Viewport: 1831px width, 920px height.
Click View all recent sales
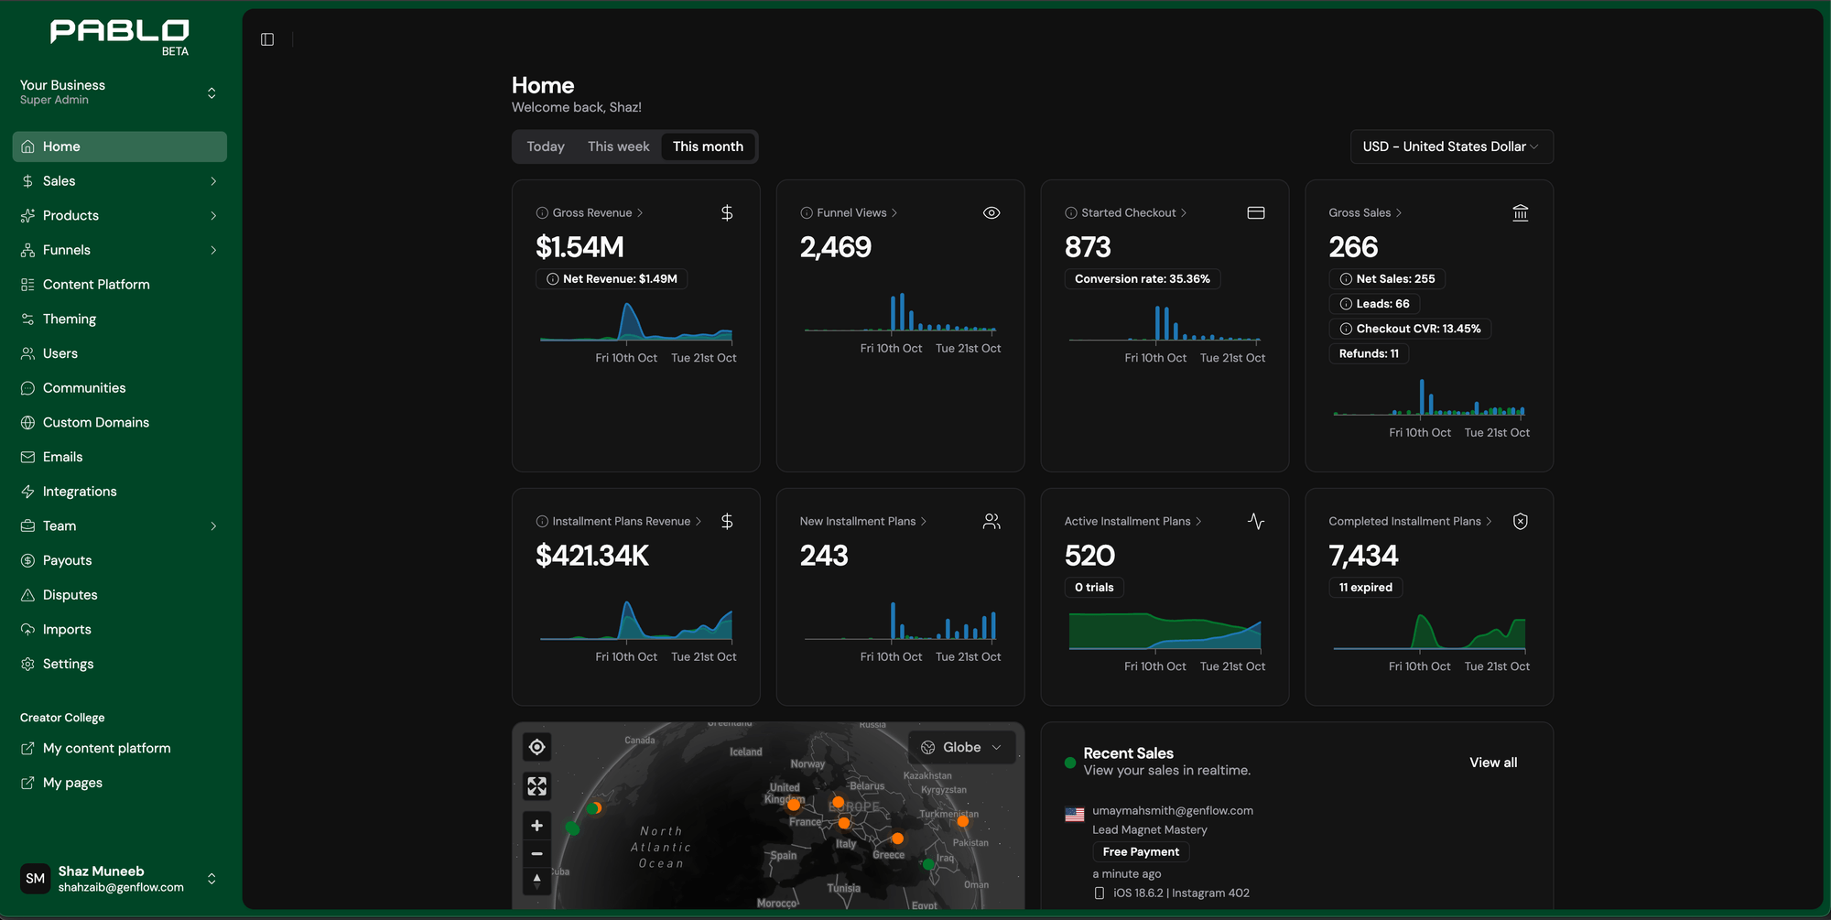click(x=1493, y=763)
